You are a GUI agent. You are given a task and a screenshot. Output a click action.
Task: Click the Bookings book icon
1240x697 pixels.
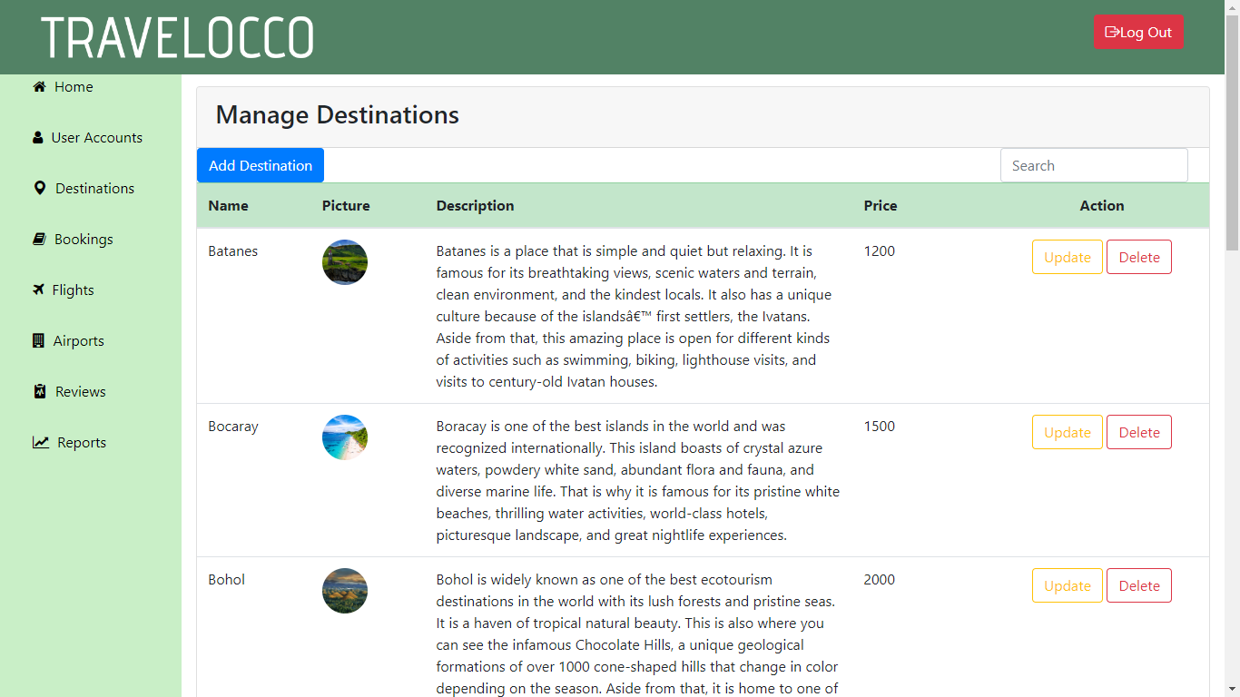tap(39, 240)
